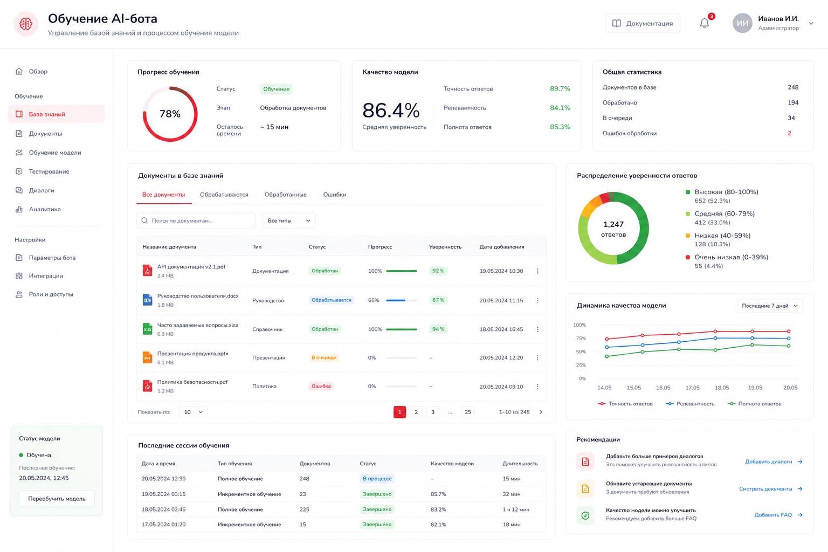Open the Последние 7 дней period dropdown
Viewport: 828px width, 552px height.
point(770,306)
